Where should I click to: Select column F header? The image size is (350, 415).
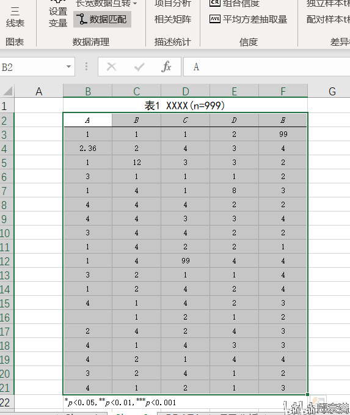tap(283, 91)
